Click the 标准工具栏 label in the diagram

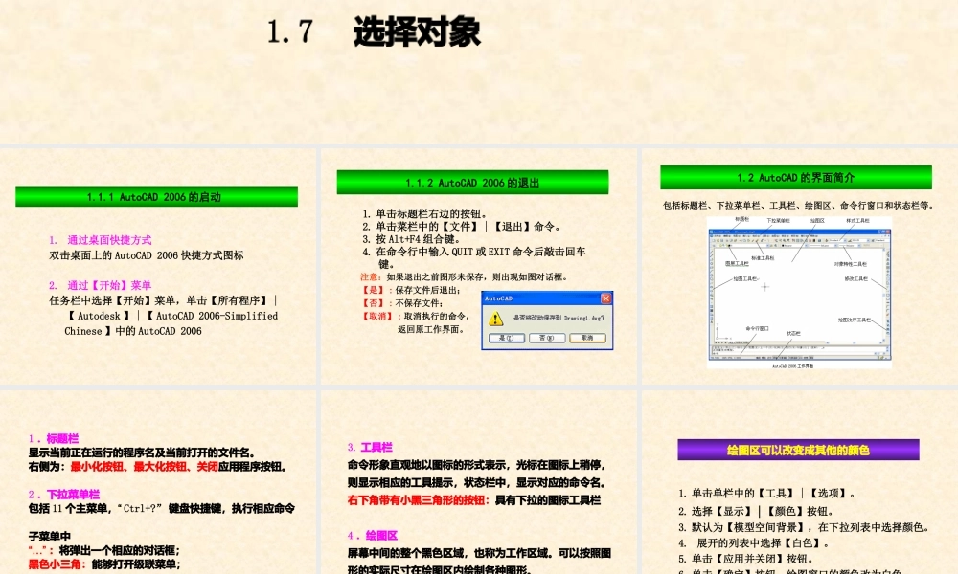pyautogui.click(x=763, y=258)
